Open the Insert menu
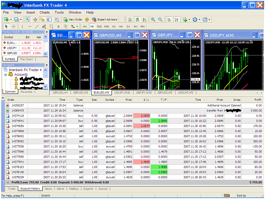The image size is (265, 199). coord(31,12)
